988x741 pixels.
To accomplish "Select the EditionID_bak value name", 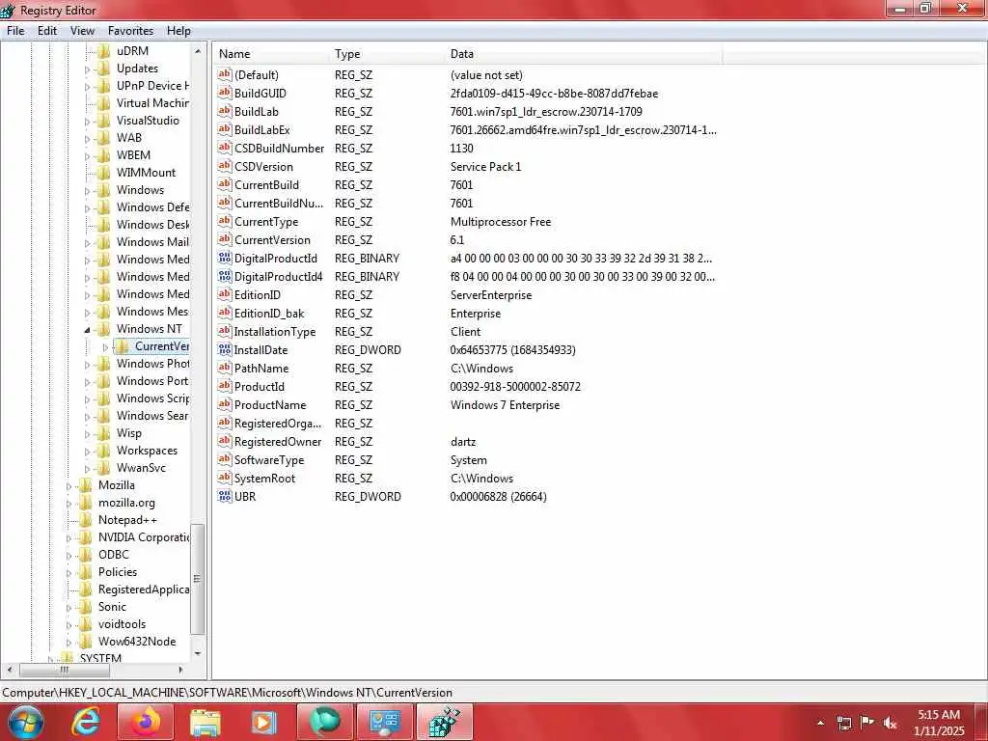I will (x=269, y=314).
